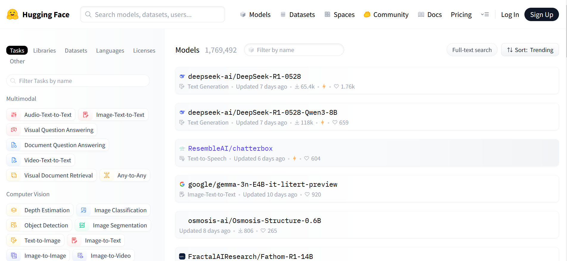Image resolution: width=567 pixels, height=261 pixels.
Task: Click the Hugging Face emoji logo
Action: [13, 15]
